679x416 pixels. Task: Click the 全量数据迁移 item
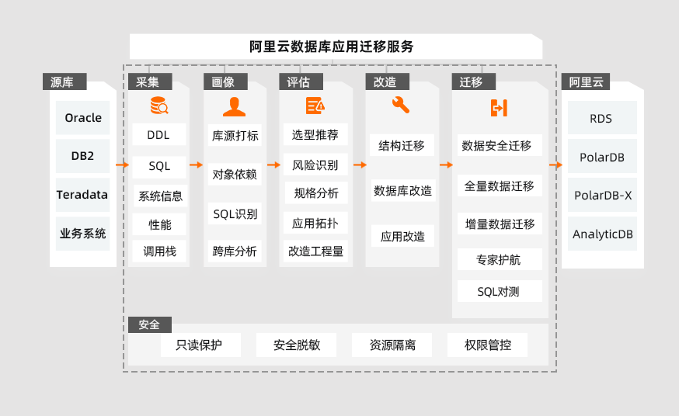(500, 185)
